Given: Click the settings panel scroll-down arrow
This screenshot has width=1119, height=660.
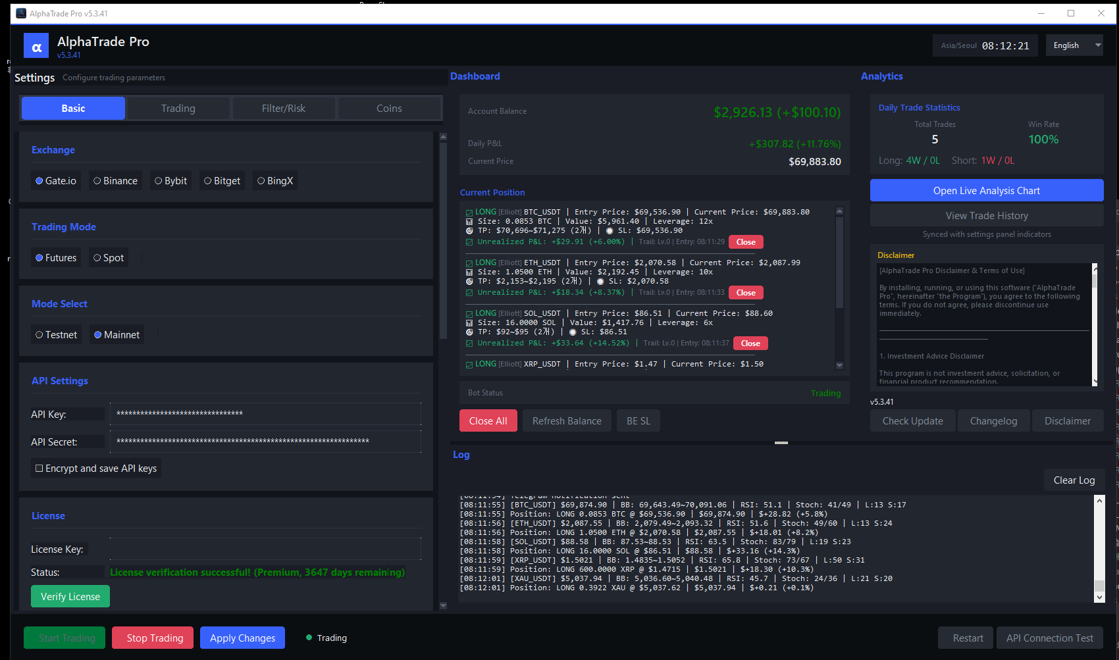Looking at the screenshot, I should click(x=443, y=605).
